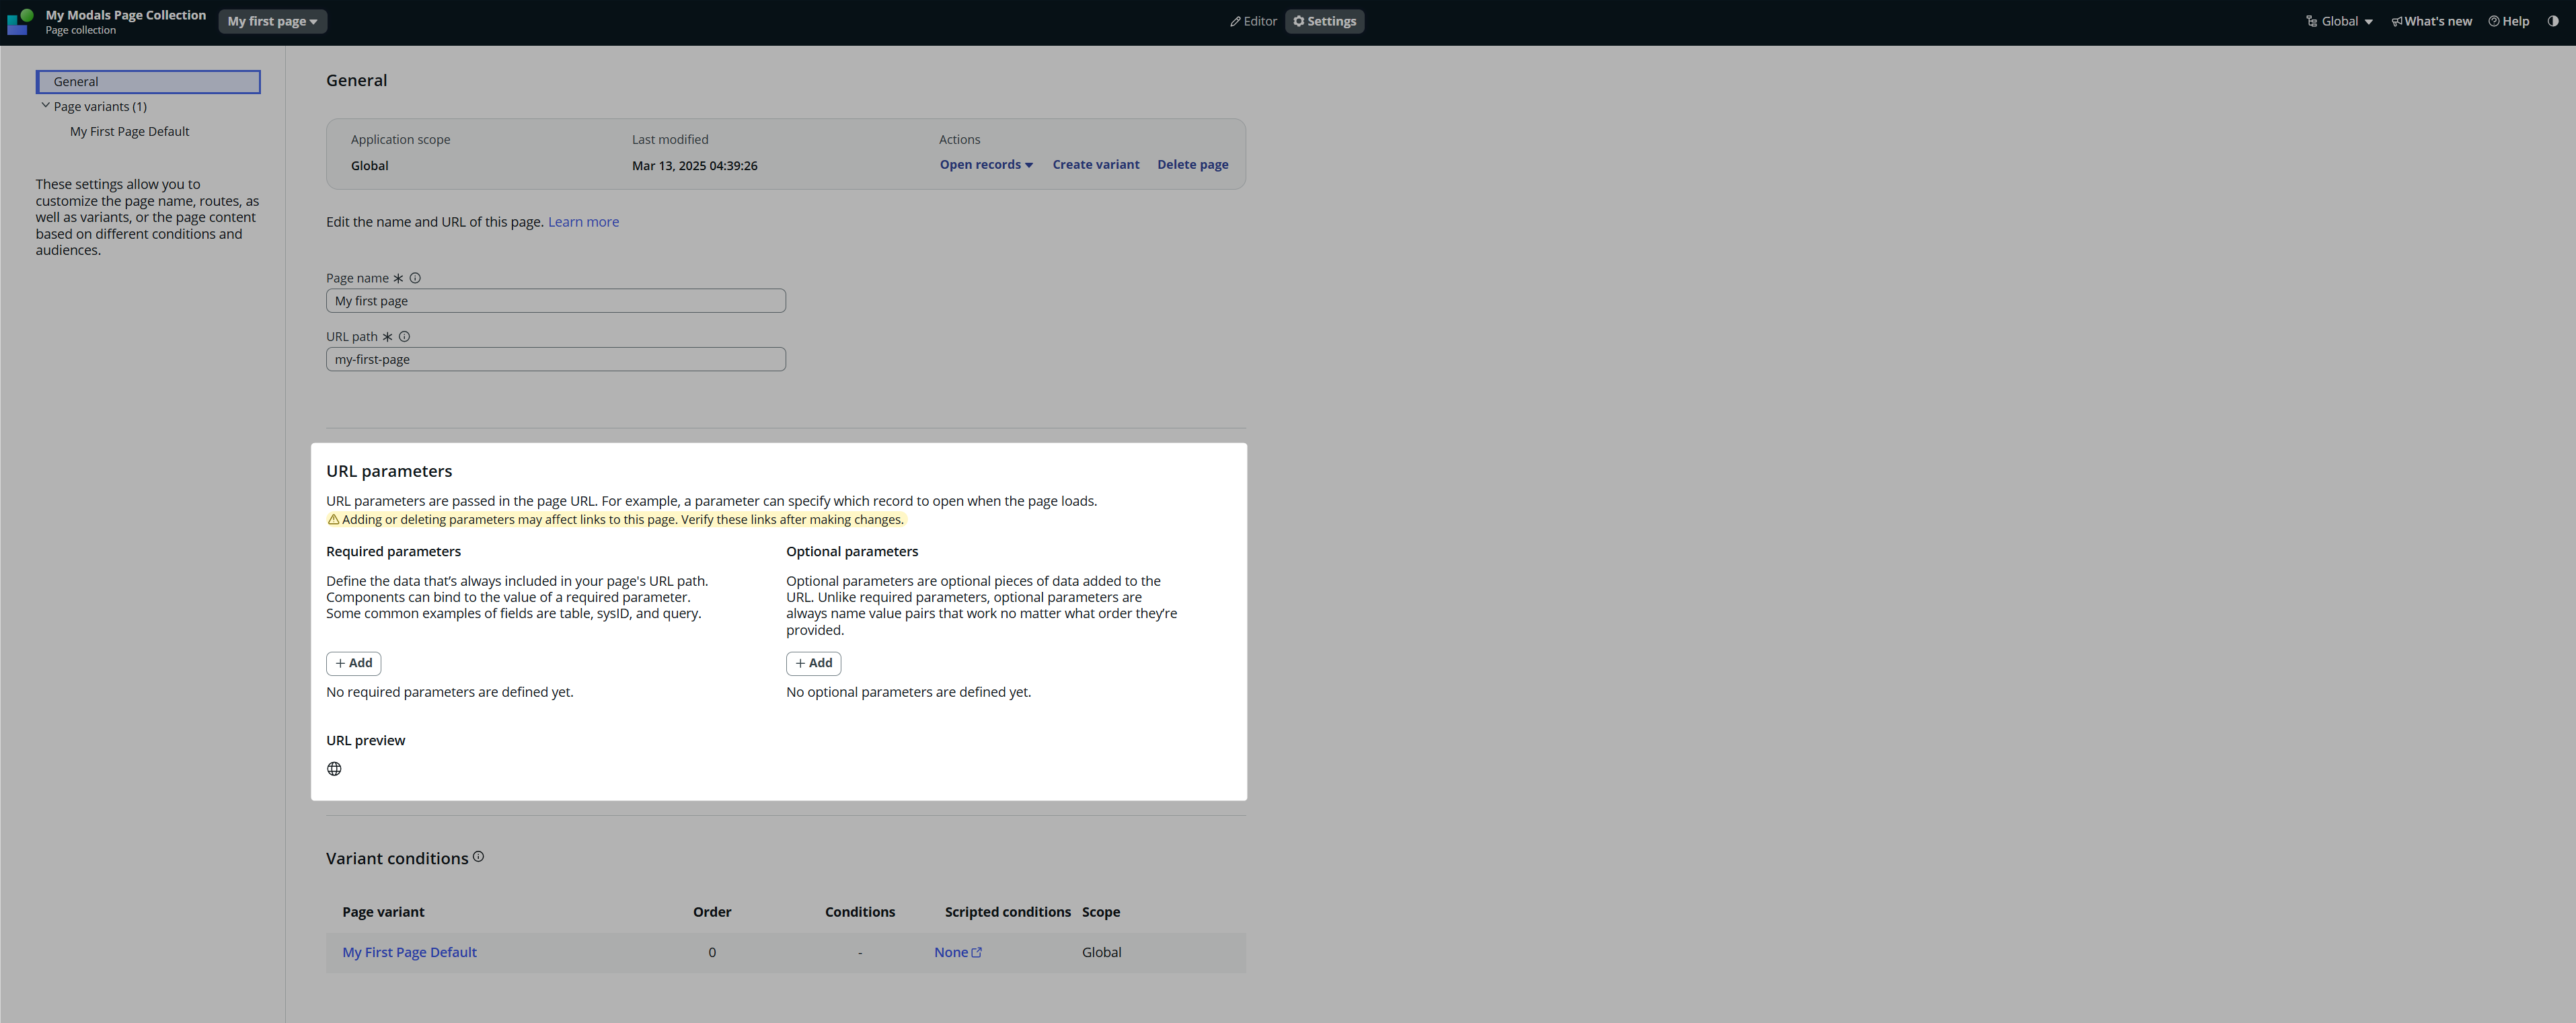
Task: Open the My first page dropdown
Action: click(x=272, y=21)
